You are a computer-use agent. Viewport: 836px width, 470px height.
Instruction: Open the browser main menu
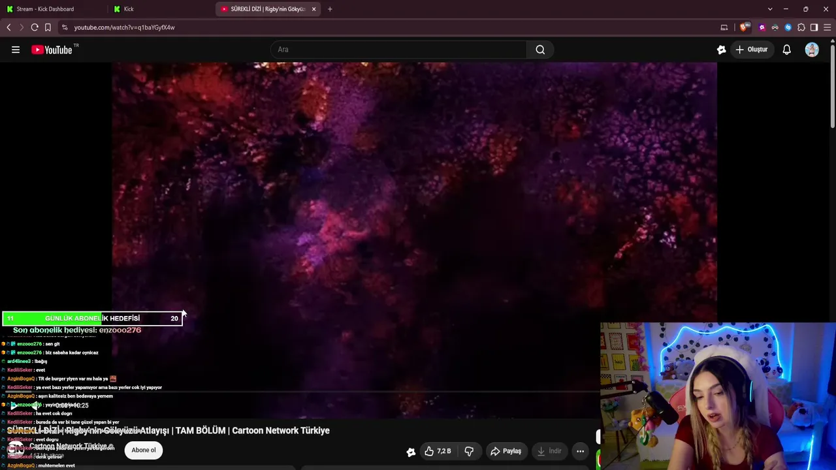(827, 27)
